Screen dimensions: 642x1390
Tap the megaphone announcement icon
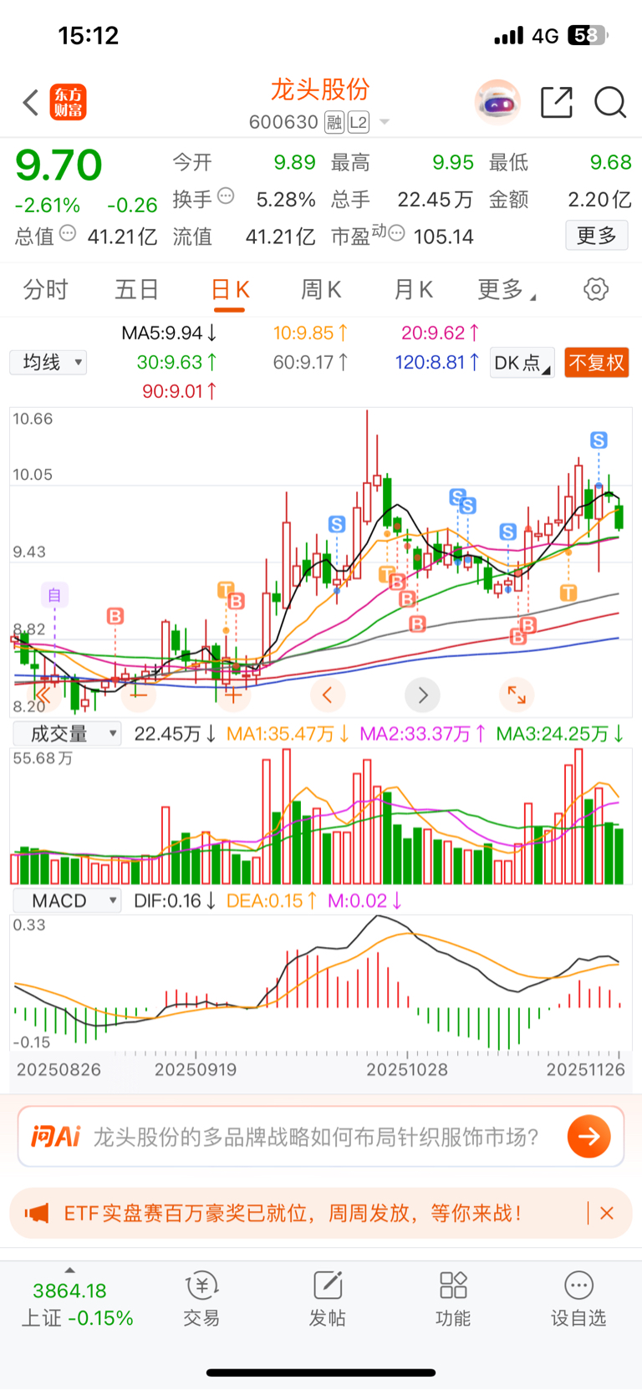[x=36, y=1213]
